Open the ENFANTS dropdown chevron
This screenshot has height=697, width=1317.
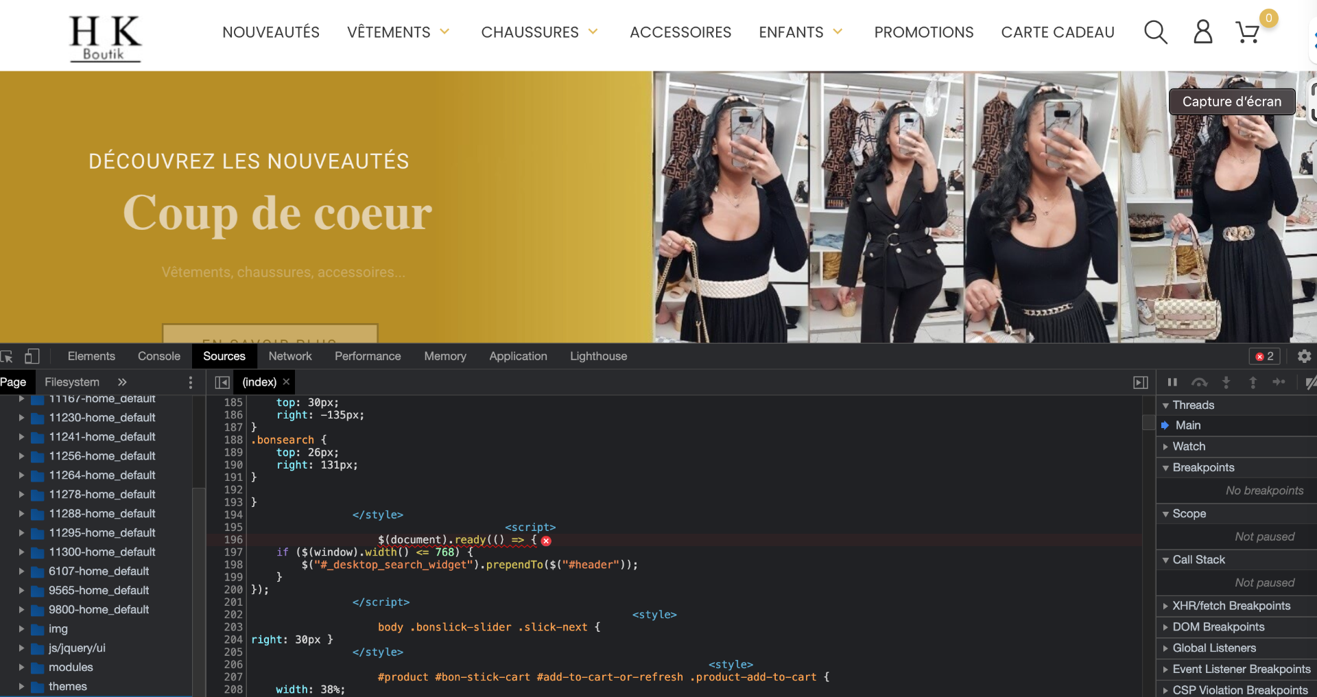[x=838, y=32]
